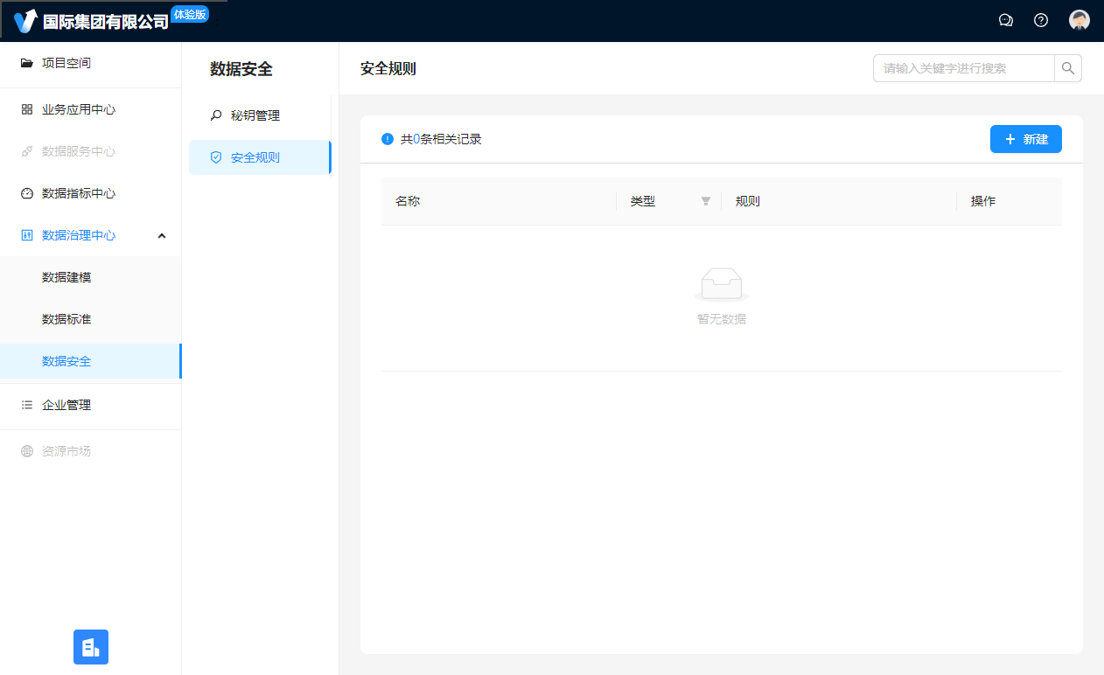
Task: Collapse the 数据治理中心 menu chevron
Action: coord(162,235)
